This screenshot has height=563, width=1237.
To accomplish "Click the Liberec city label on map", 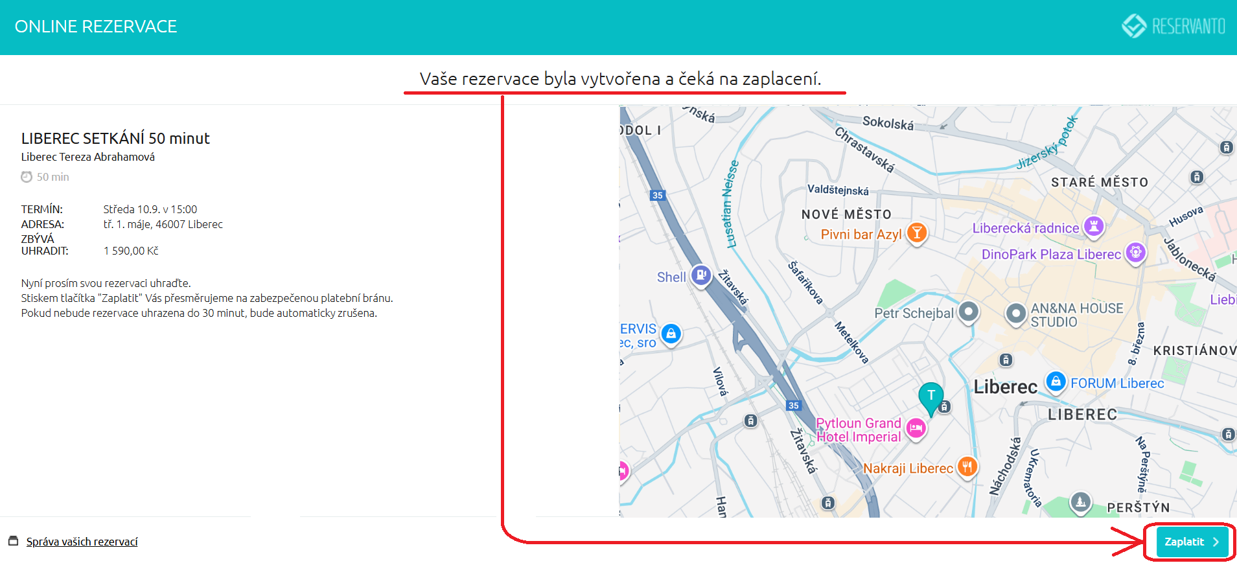I will tap(1005, 387).
